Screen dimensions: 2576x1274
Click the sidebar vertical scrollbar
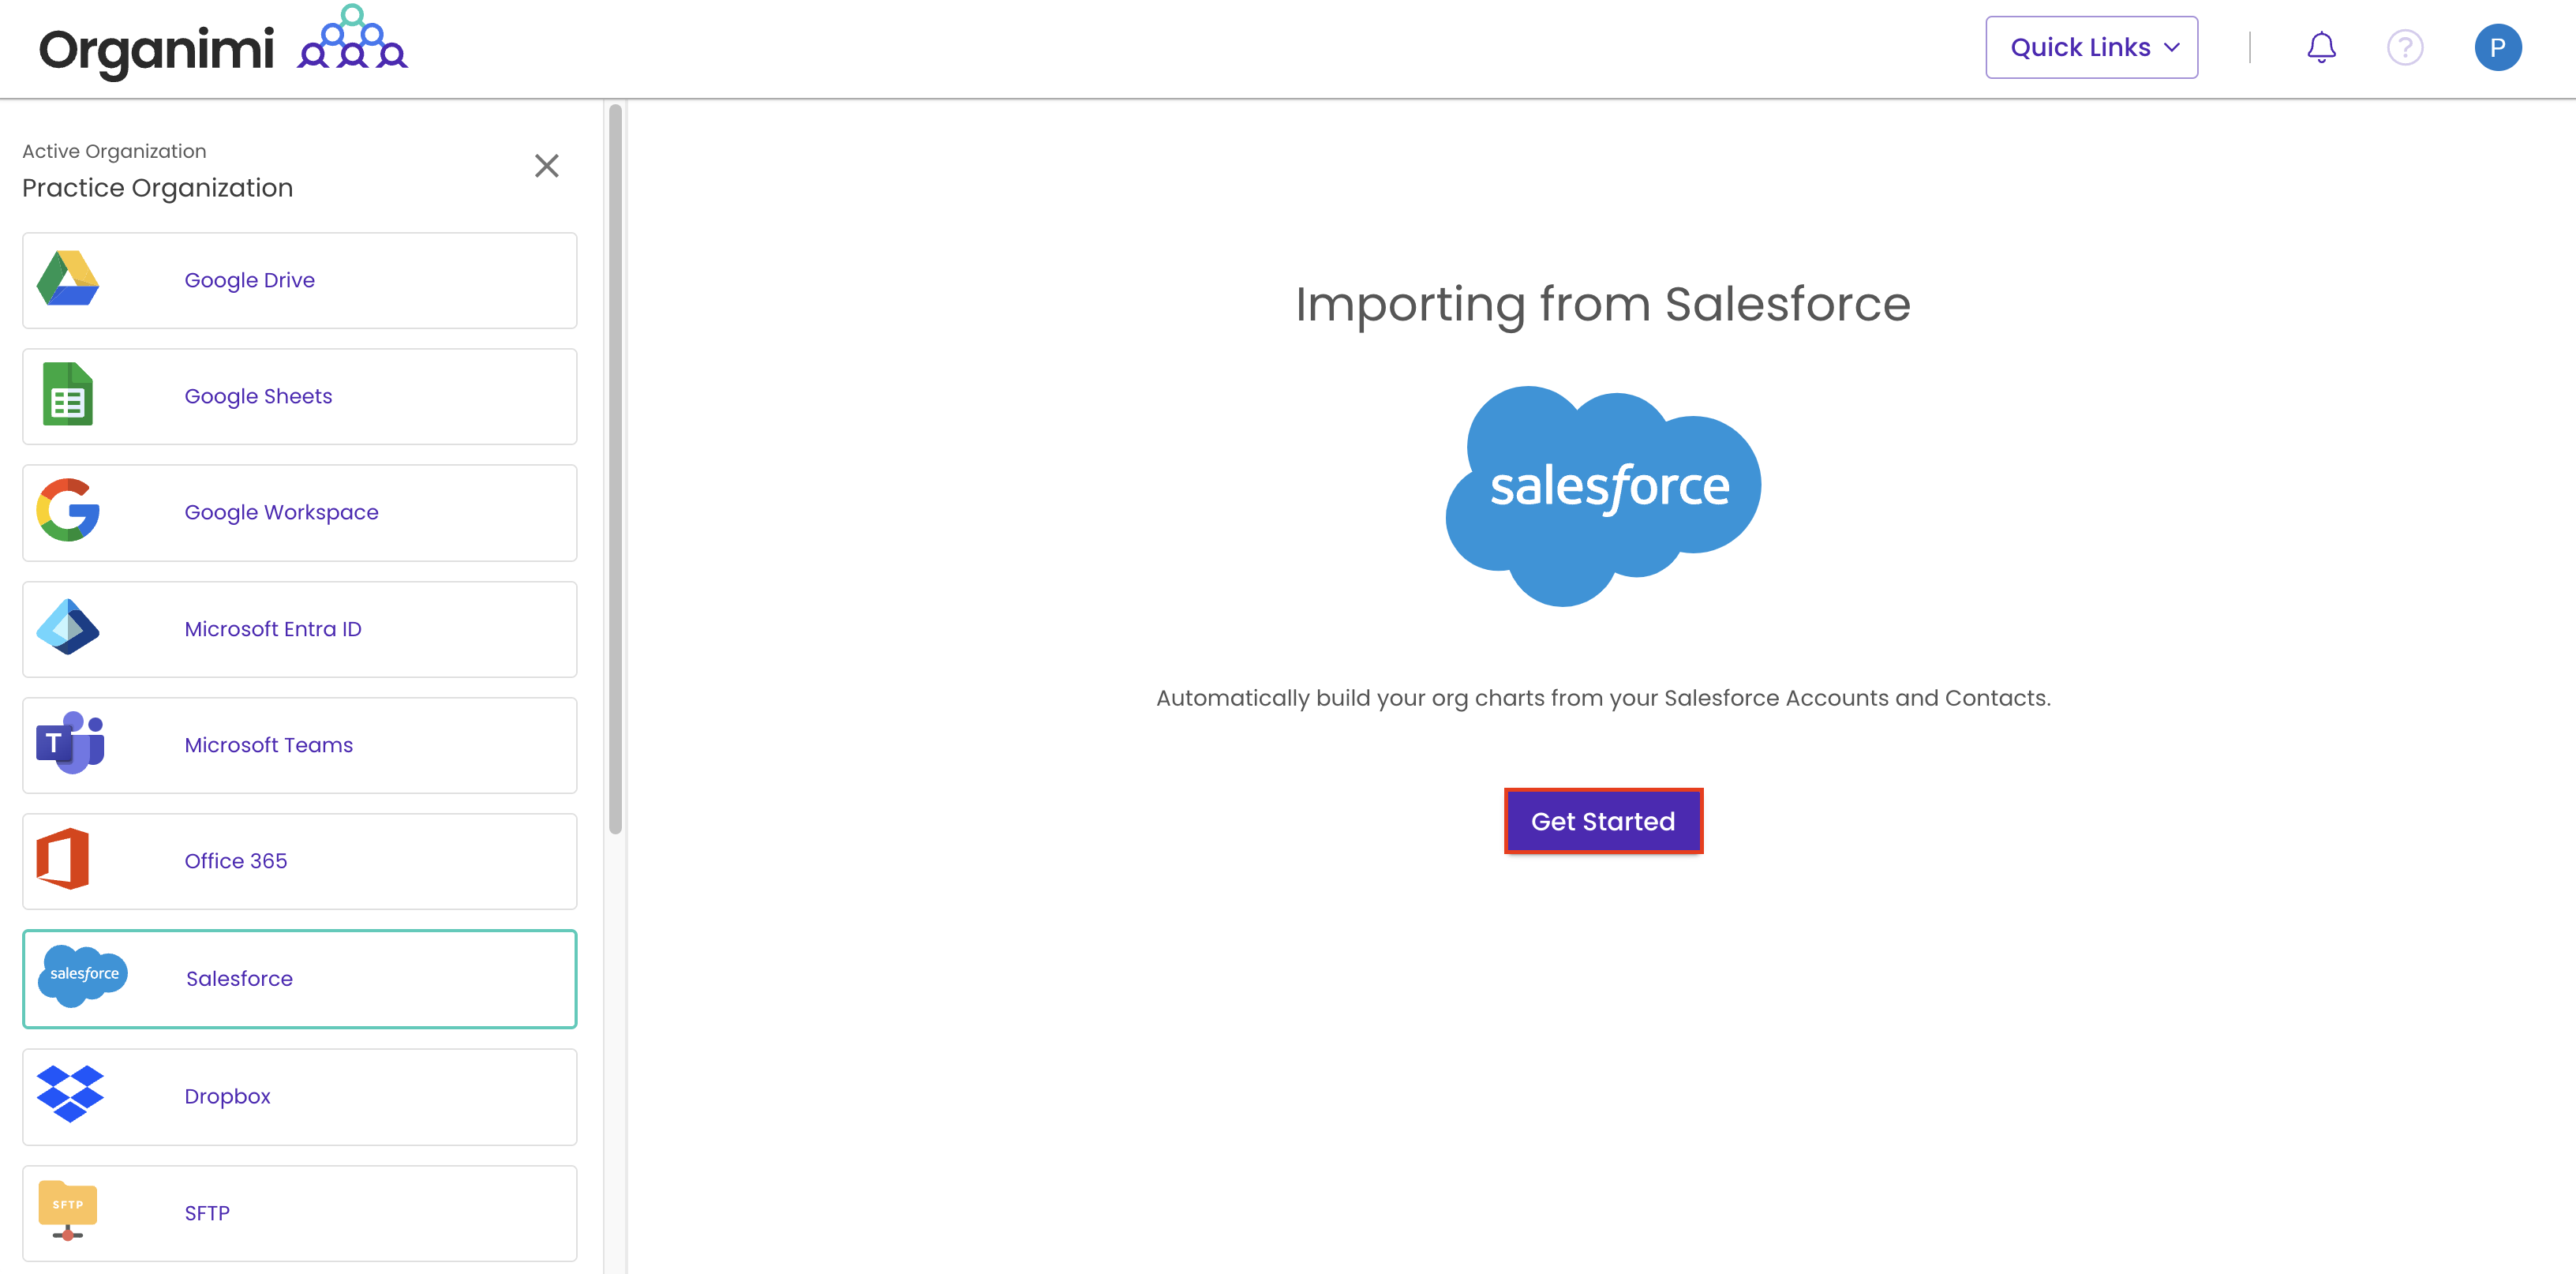tap(615, 468)
